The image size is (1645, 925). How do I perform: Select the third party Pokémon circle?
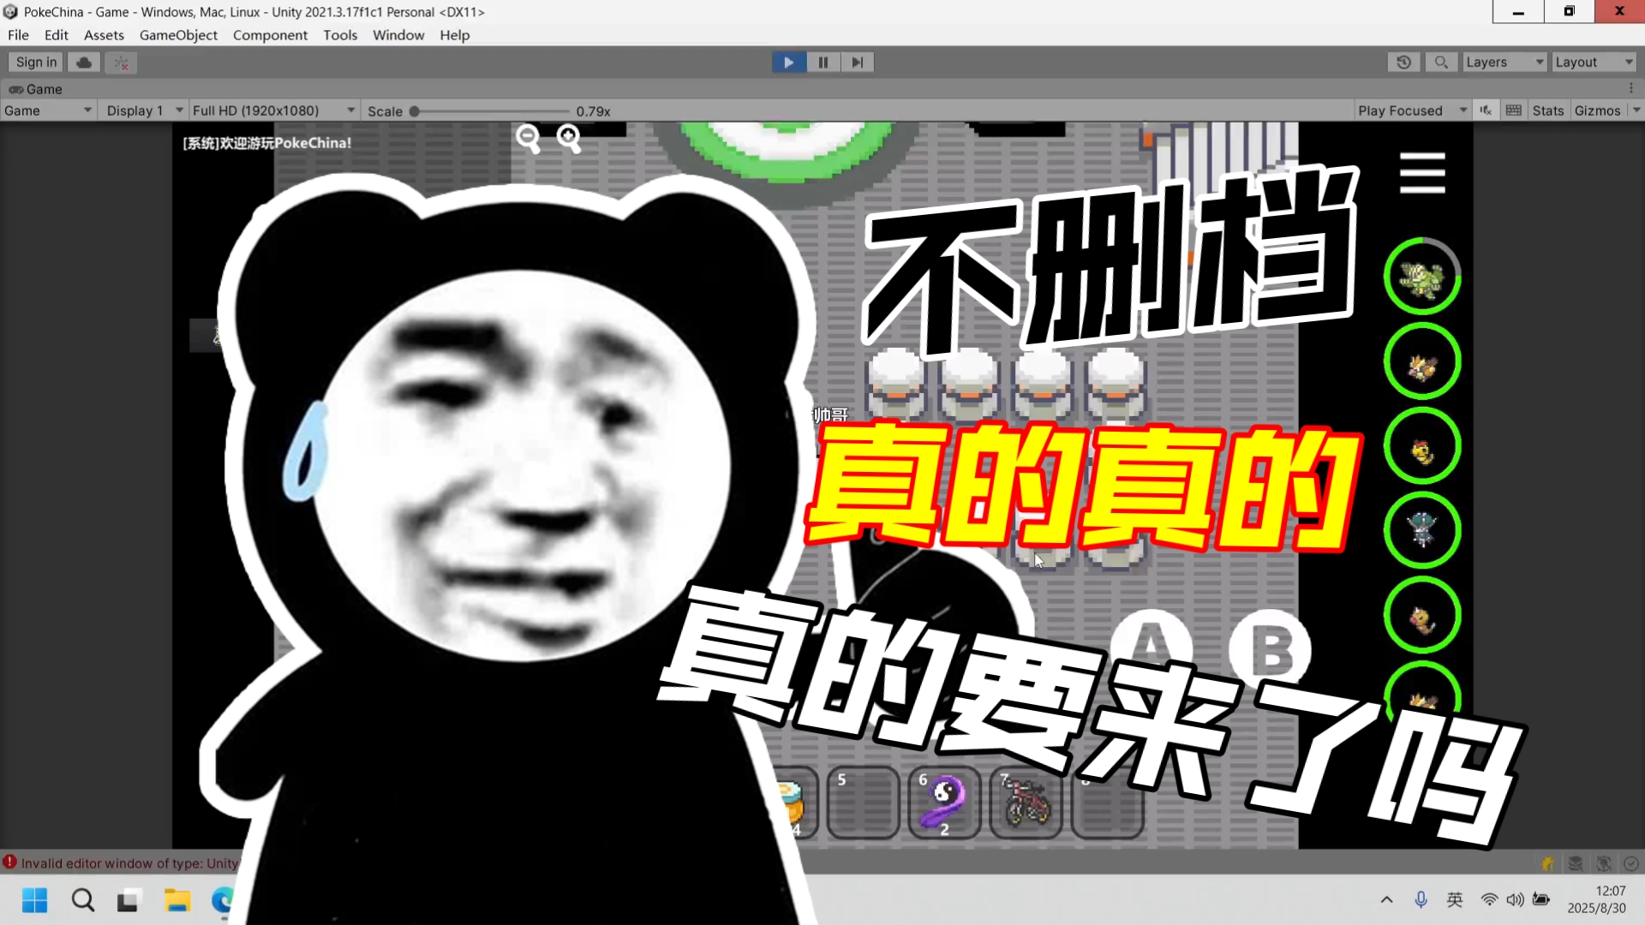click(x=1422, y=446)
